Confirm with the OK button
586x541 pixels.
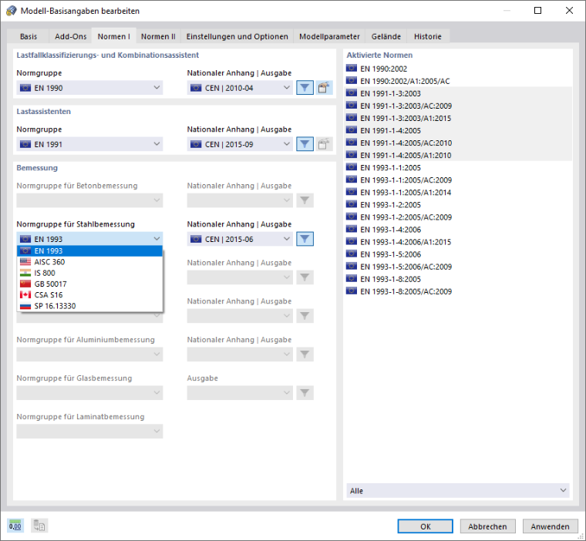pos(426,526)
